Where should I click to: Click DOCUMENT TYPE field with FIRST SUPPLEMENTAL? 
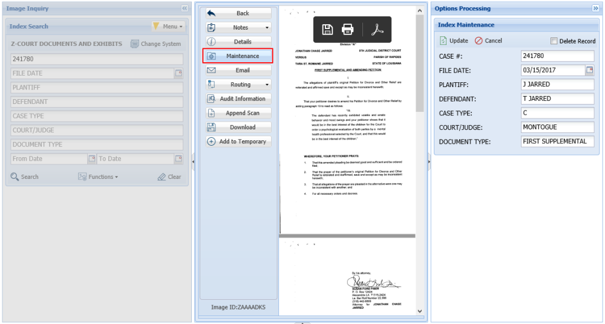pos(557,141)
